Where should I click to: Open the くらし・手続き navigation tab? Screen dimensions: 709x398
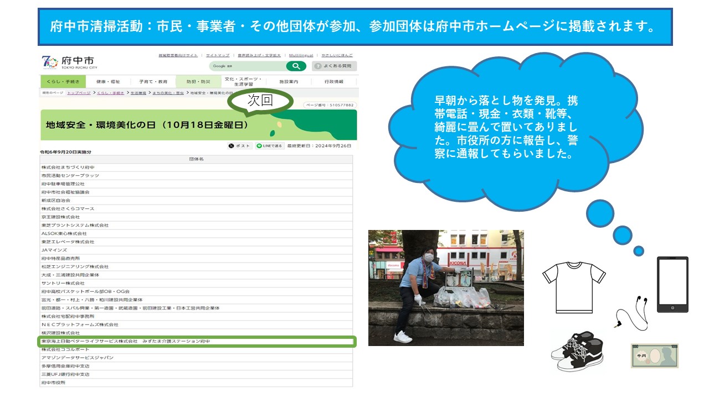click(55, 82)
